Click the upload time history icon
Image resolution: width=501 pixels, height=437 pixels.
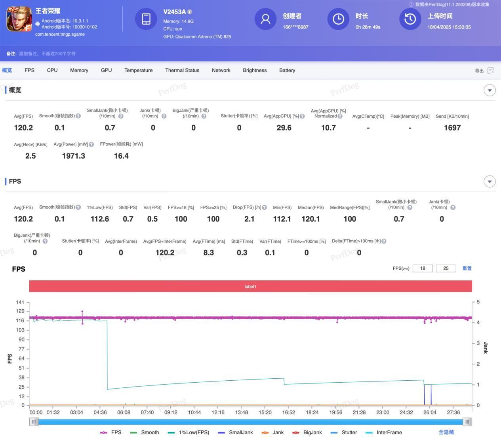coord(410,19)
